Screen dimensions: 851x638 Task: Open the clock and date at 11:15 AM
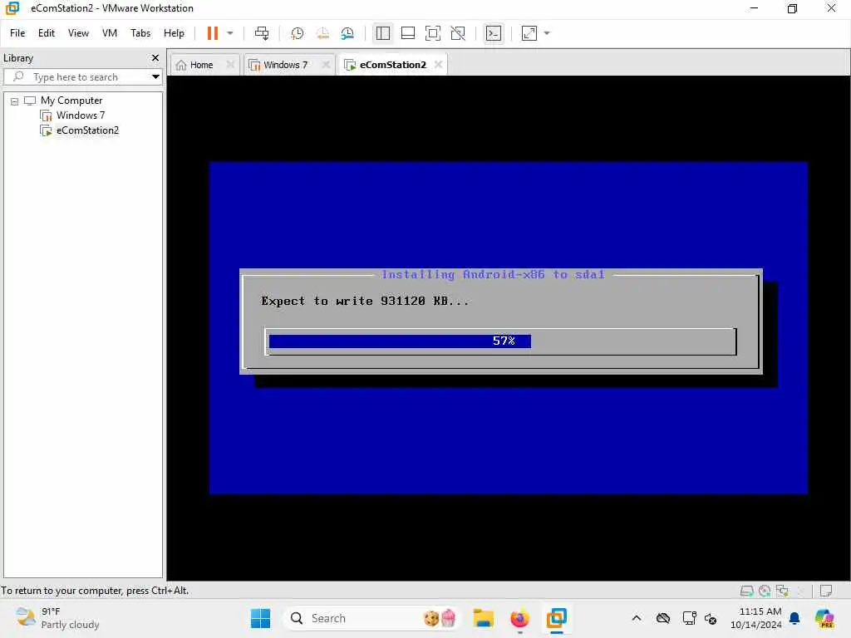point(756,618)
